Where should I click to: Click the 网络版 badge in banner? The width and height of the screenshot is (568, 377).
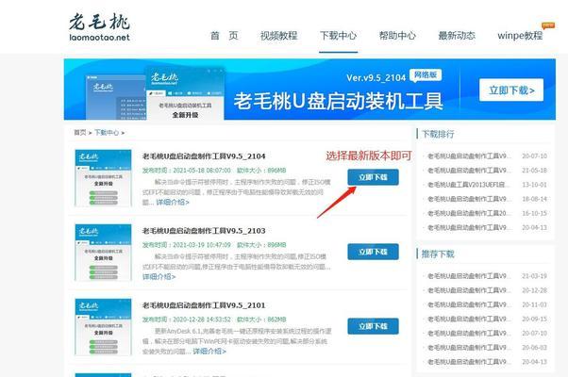tap(426, 74)
